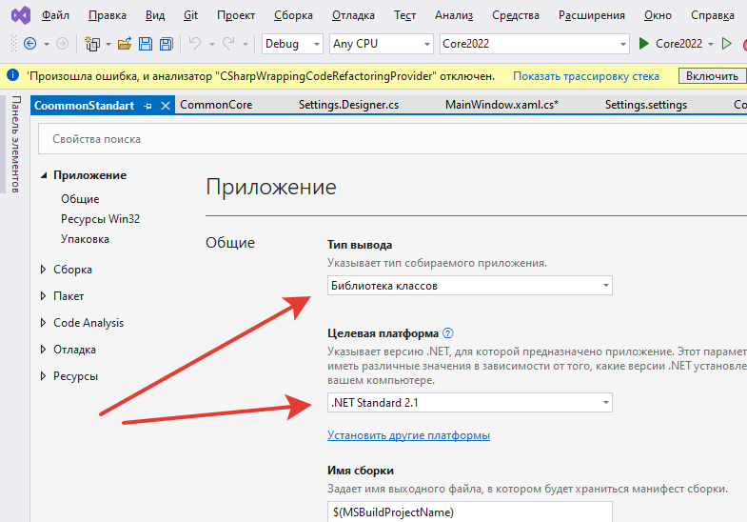Open the Справка menu
Image resolution: width=747 pixels, height=522 pixels.
point(712,15)
